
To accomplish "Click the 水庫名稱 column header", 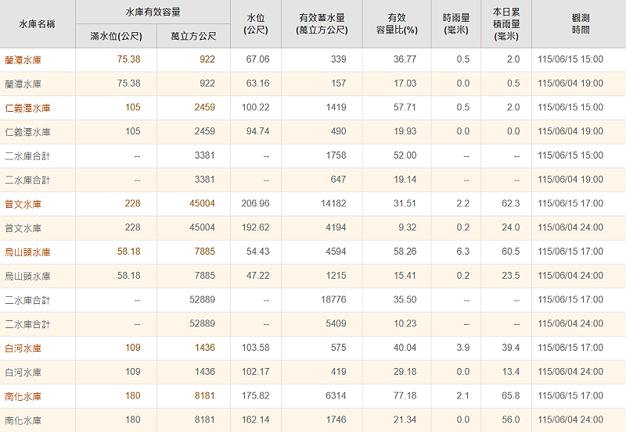I will coord(37,24).
